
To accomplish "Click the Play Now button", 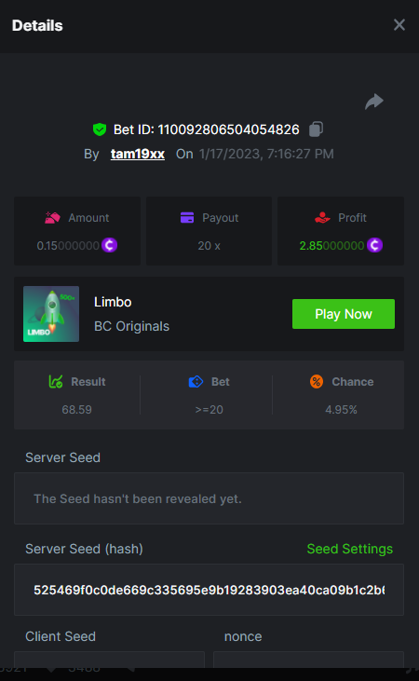I will [344, 314].
